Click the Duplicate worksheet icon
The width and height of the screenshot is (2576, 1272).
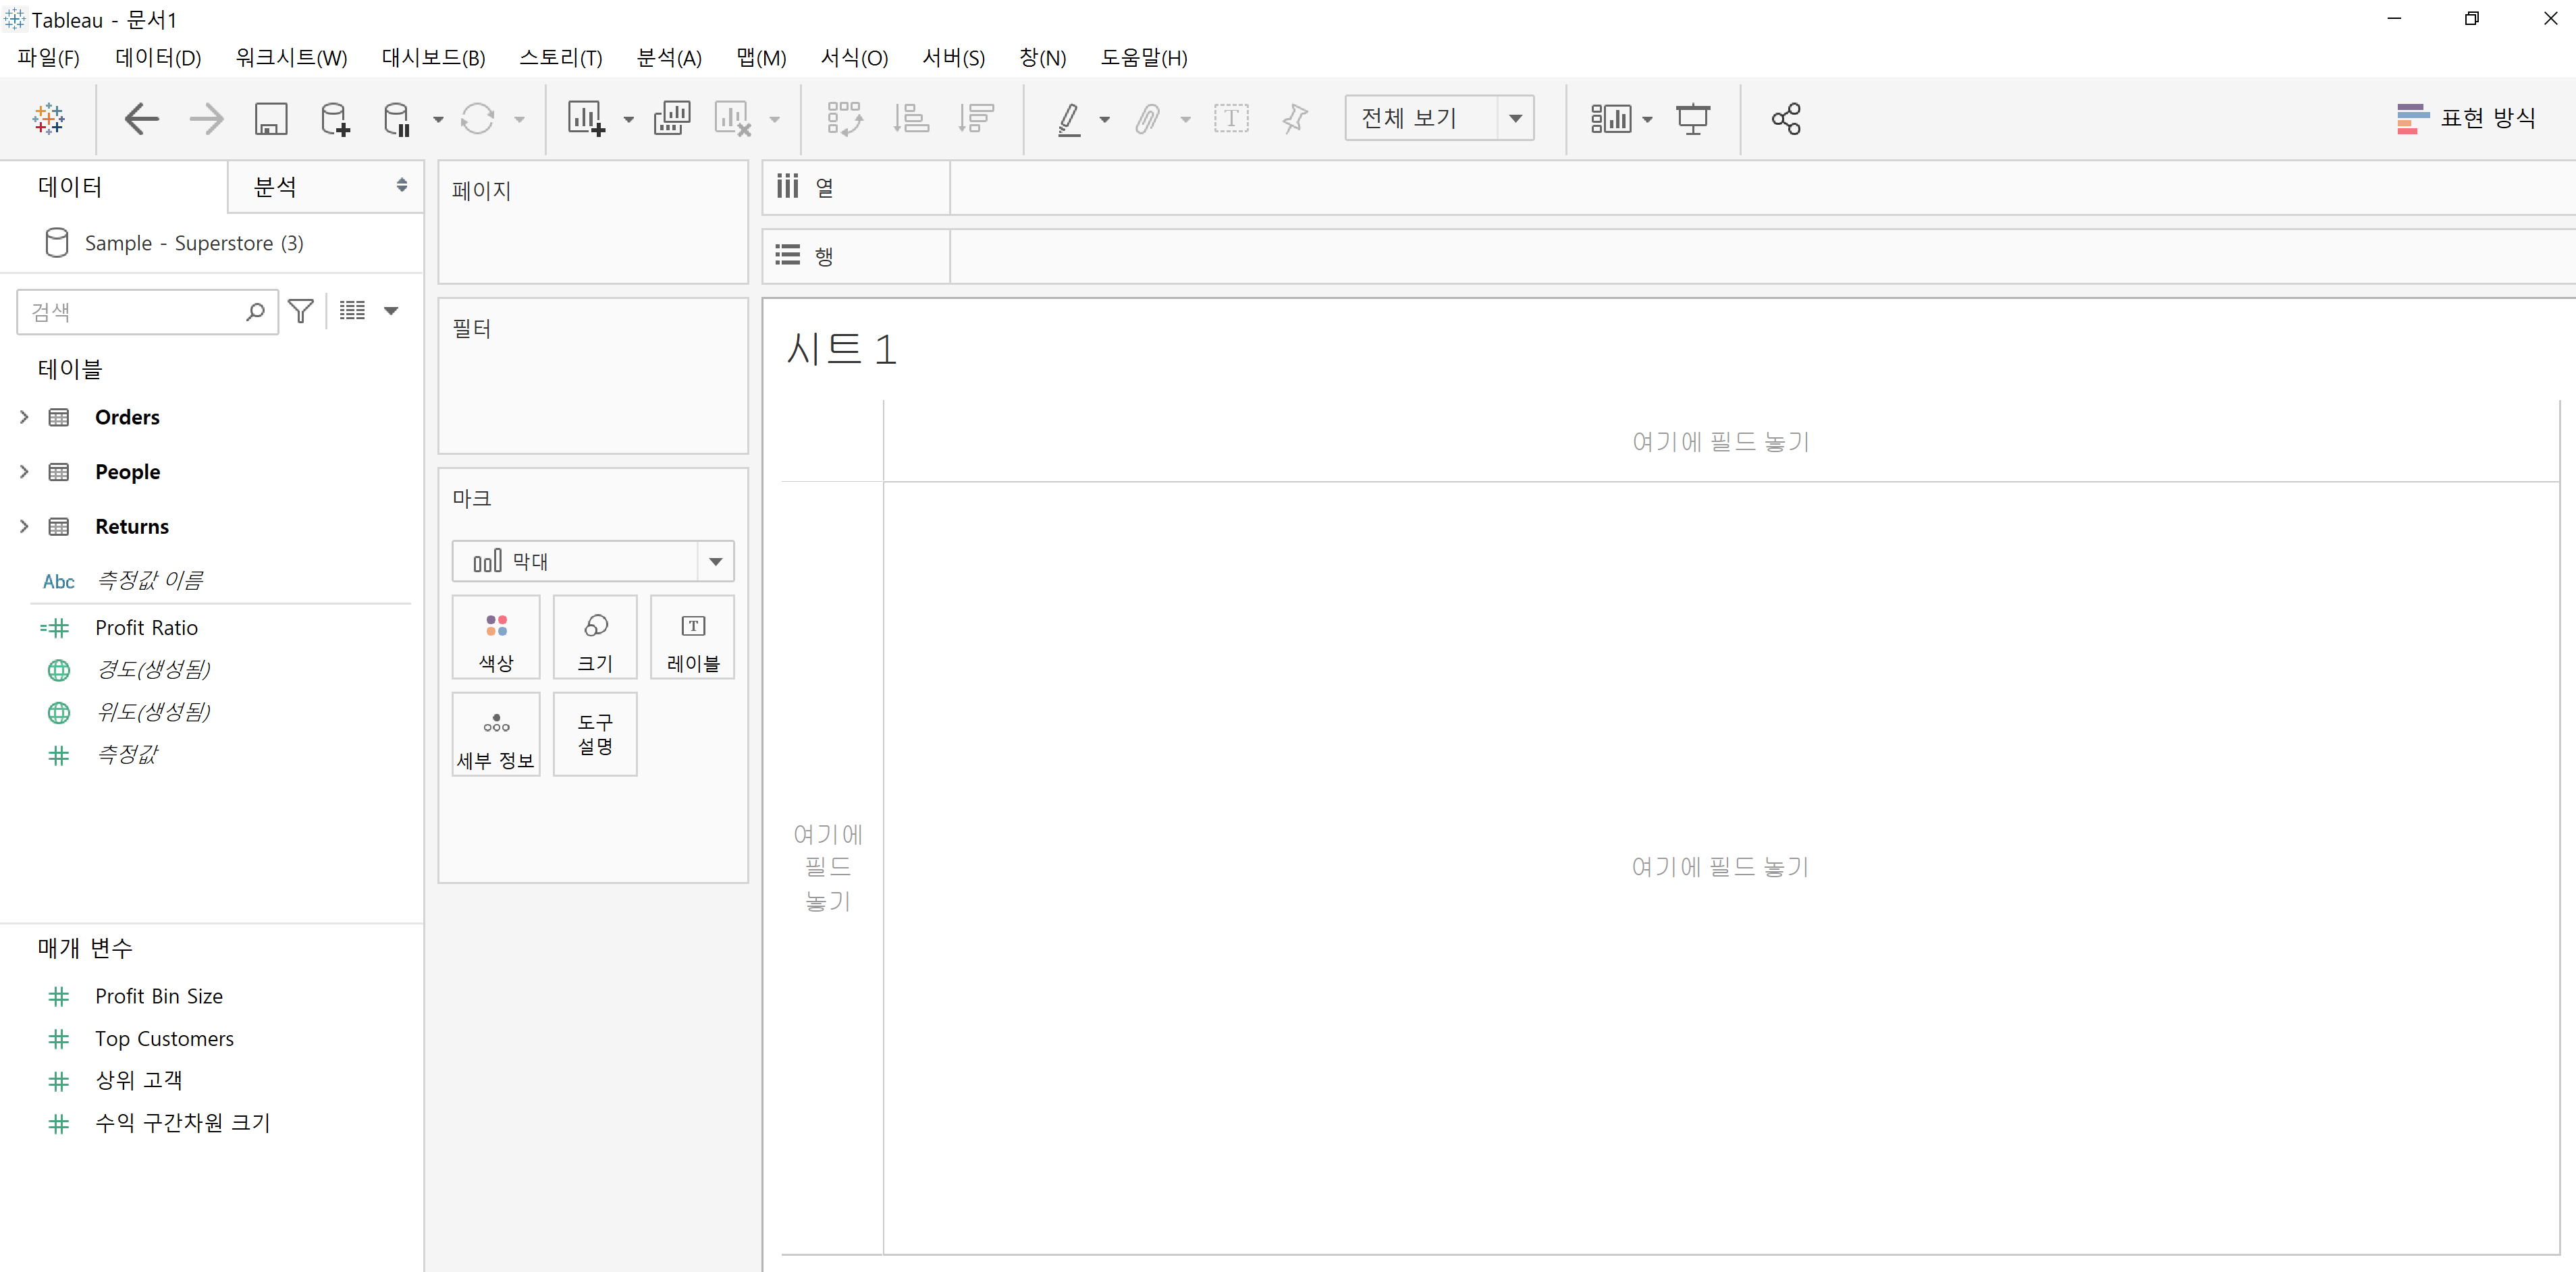click(671, 119)
